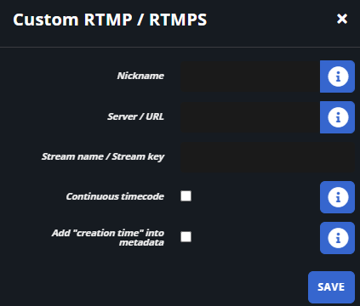The width and height of the screenshot is (360, 306).
Task: View the Continuous timecode info icon
Action: point(337,197)
